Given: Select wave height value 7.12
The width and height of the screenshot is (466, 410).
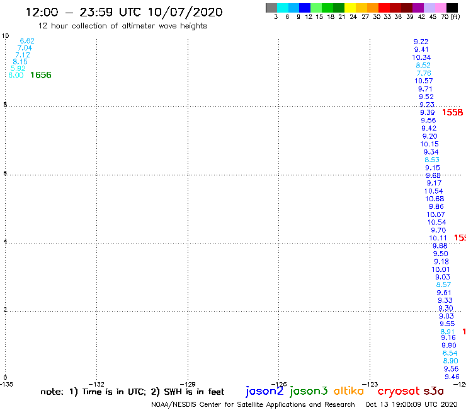Looking at the screenshot, I should (23, 55).
